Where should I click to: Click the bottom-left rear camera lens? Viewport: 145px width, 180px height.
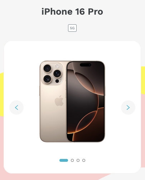(x=47, y=79)
